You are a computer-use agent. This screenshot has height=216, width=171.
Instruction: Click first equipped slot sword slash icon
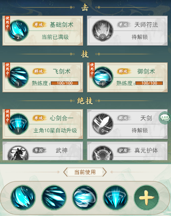point(23,198)
